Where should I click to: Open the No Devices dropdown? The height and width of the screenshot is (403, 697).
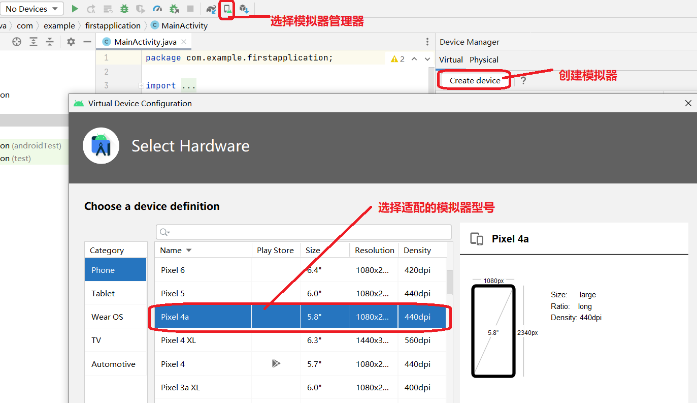click(31, 9)
